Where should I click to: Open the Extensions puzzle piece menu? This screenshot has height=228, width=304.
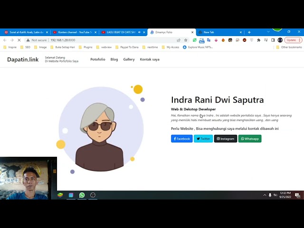pos(258,40)
